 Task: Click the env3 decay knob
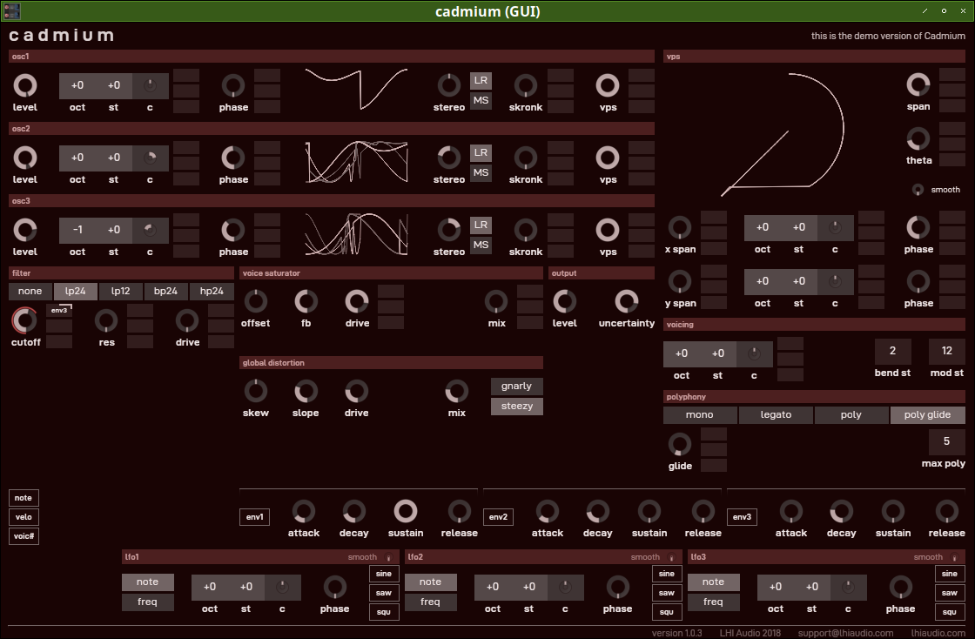(x=841, y=512)
